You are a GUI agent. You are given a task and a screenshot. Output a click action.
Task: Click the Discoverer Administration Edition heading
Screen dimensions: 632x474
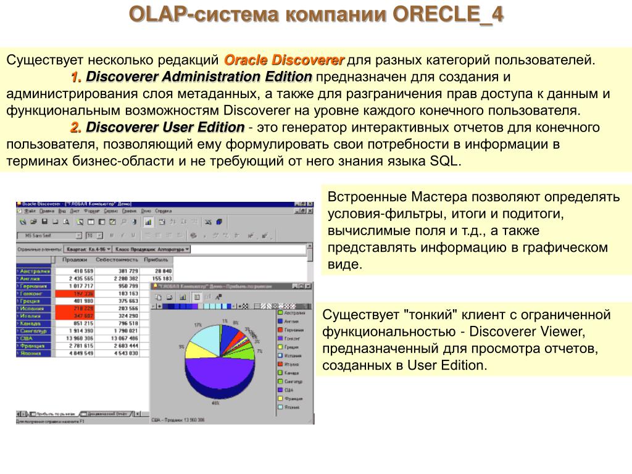[x=199, y=77]
